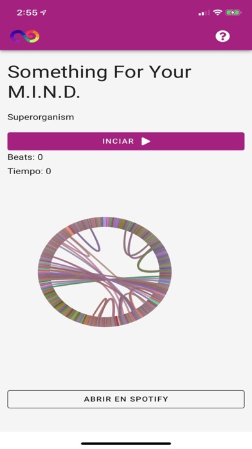This screenshot has width=252, height=449.
Task: Tap the song title Something For Your M.I.N.D.
Action: (x=99, y=82)
